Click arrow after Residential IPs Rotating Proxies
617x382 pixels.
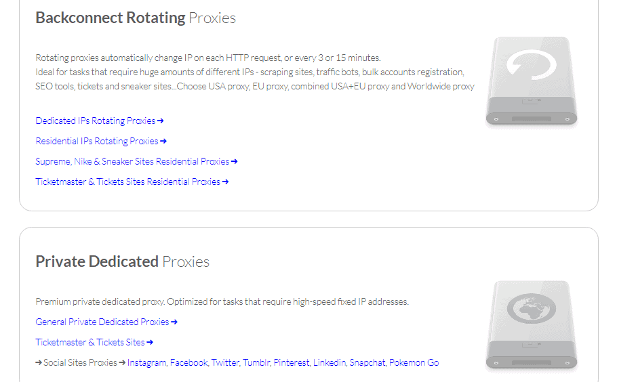163,142
